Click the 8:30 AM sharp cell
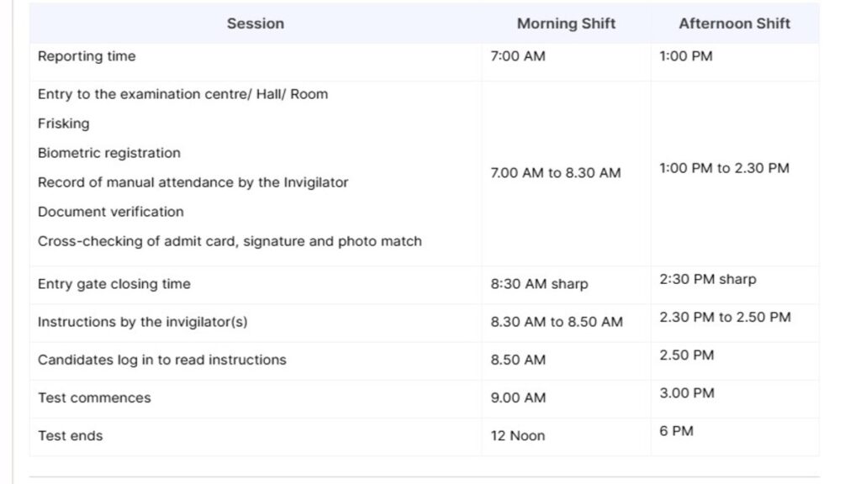The image size is (861, 484). [x=539, y=284]
